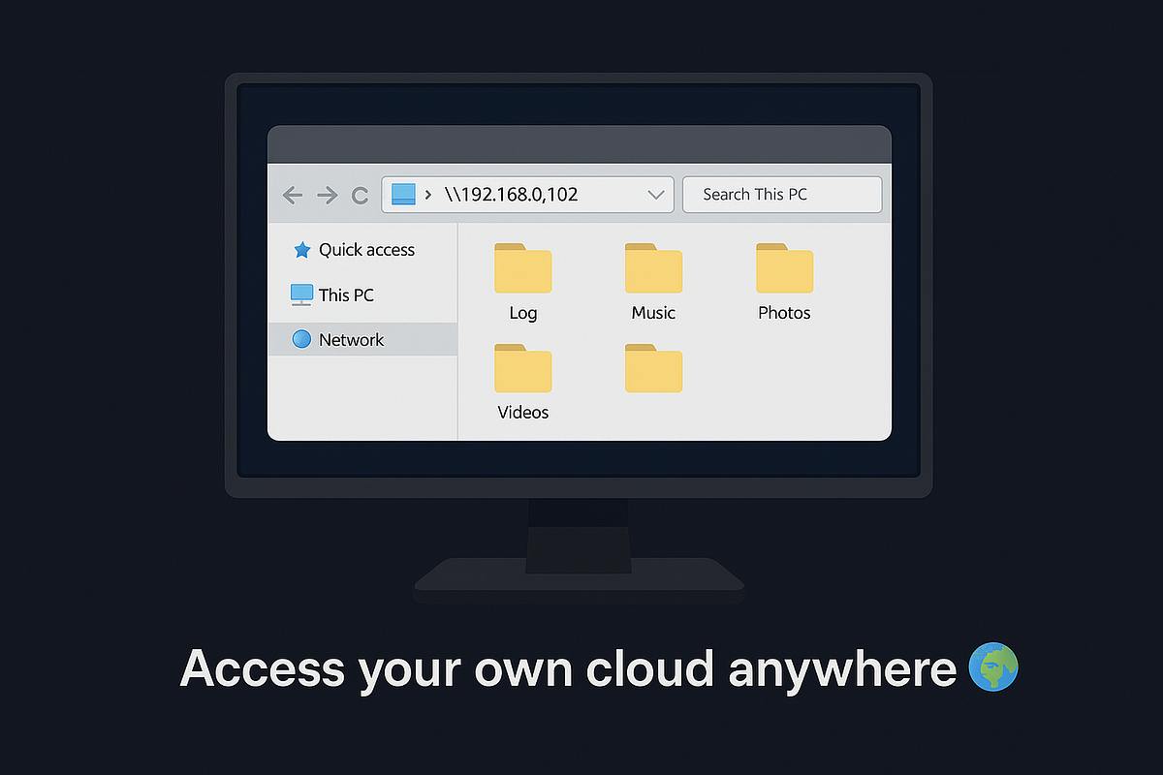1163x775 pixels.
Task: Click the back arrow navigation button
Action: 293,195
